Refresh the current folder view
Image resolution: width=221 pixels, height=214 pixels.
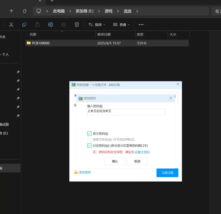pyautogui.click(x=25, y=11)
